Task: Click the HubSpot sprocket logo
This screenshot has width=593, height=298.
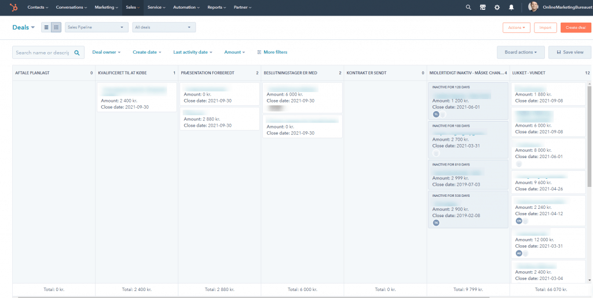Action: (14, 7)
